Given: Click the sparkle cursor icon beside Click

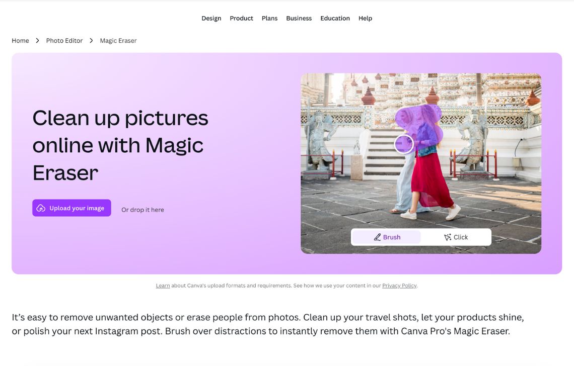Looking at the screenshot, I should point(447,237).
